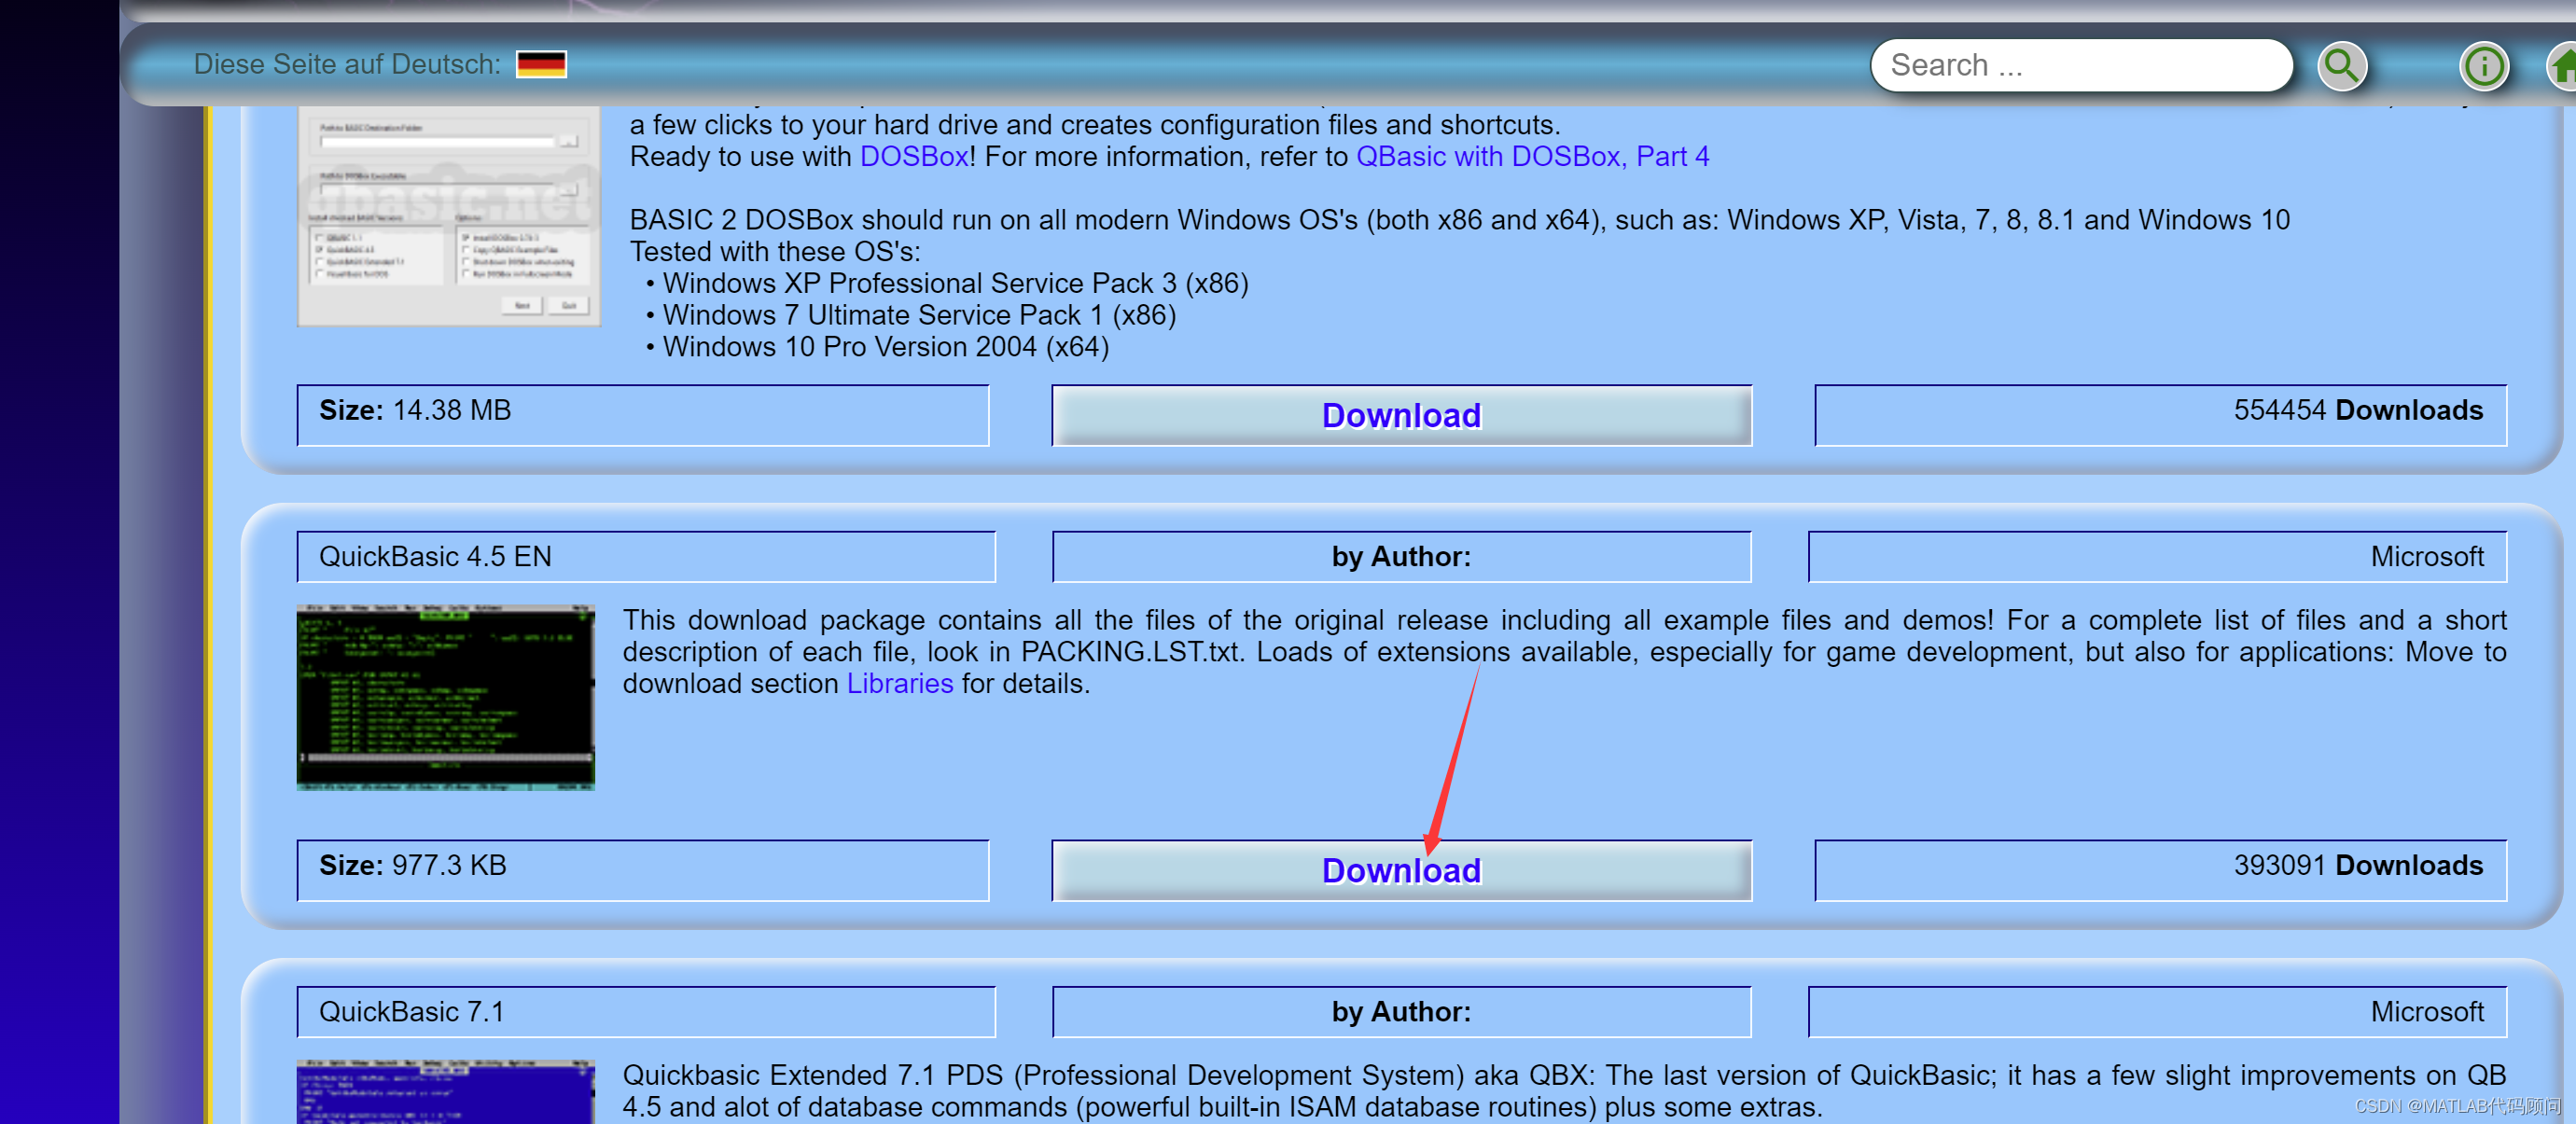Screen dimensions: 2576x1124
Task: Open the Libraries link
Action: (x=899, y=684)
